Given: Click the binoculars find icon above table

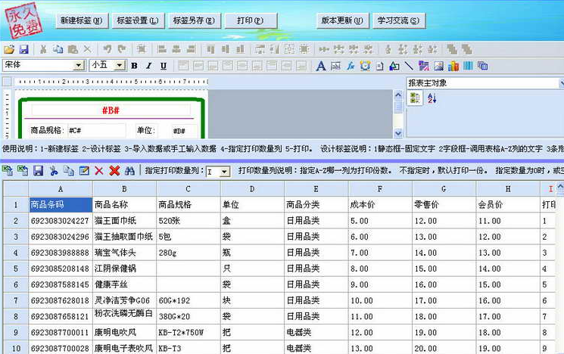Looking at the screenshot, I should click(x=129, y=172).
